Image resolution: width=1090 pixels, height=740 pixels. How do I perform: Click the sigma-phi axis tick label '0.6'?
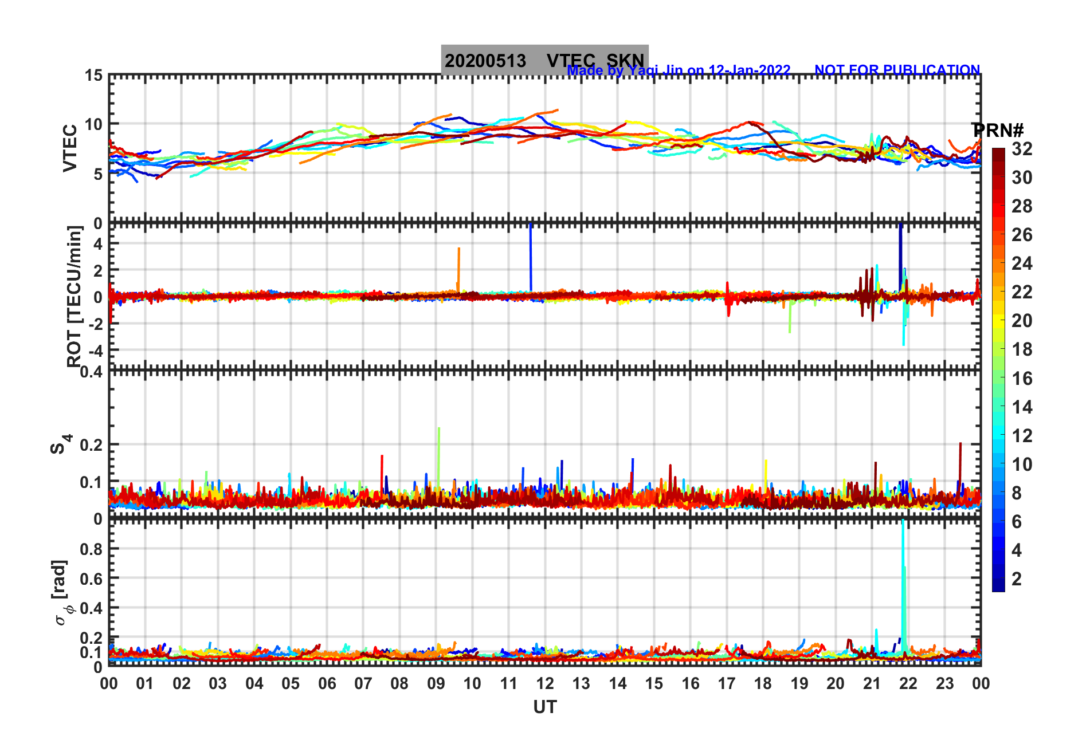click(92, 578)
